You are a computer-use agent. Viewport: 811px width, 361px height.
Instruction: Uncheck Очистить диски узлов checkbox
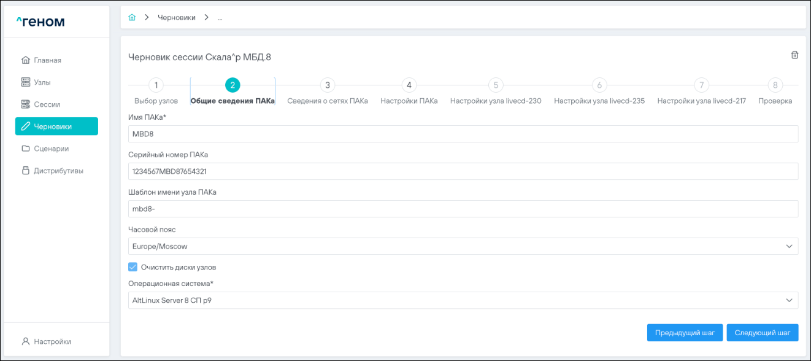click(x=133, y=267)
